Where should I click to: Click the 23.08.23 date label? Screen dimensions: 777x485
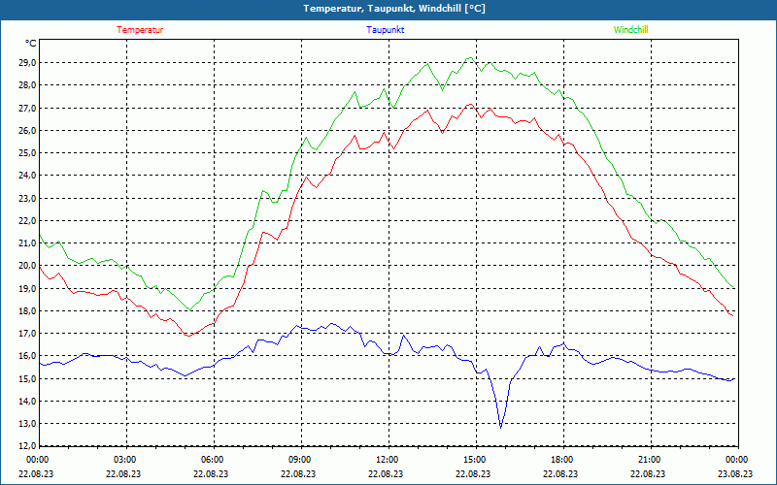(x=737, y=473)
